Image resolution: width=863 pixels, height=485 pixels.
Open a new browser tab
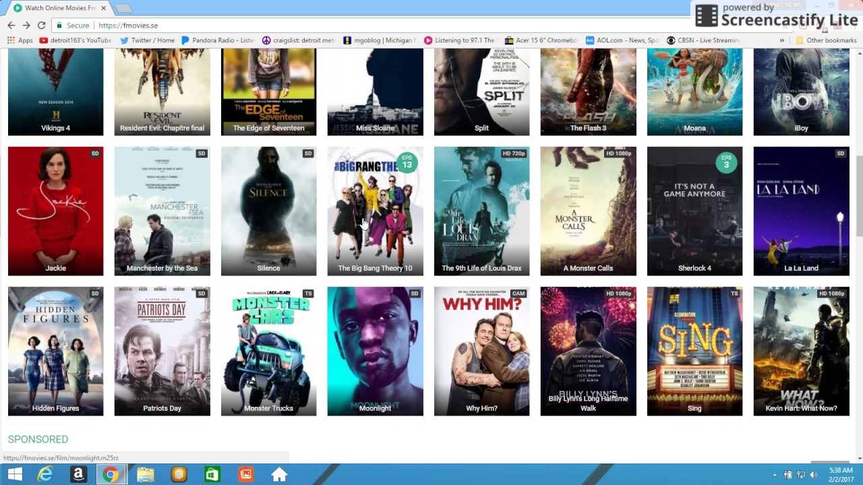(x=122, y=8)
